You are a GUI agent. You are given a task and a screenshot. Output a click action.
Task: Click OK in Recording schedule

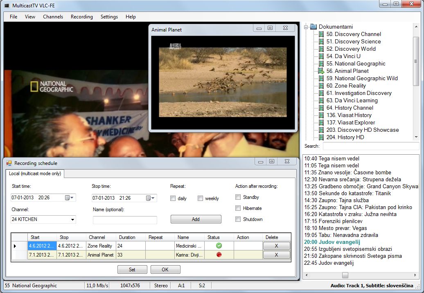pyautogui.click(x=165, y=270)
